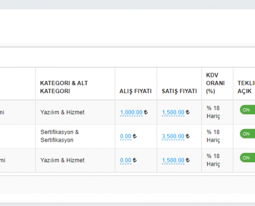Click lira icon beside bottom row's 1,500.00
The width and height of the screenshot is (255, 206).
[188, 160]
